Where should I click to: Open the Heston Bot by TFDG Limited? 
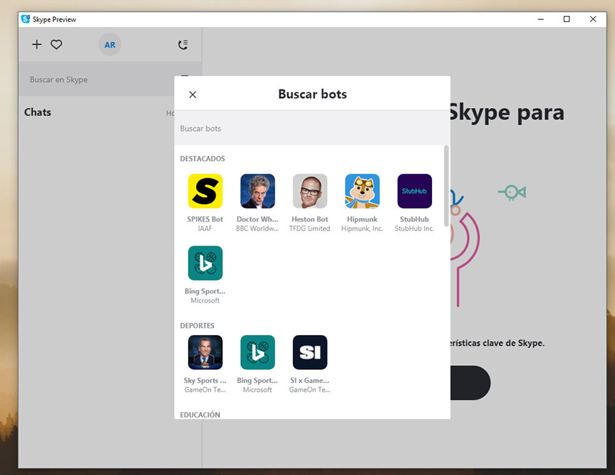(x=310, y=191)
